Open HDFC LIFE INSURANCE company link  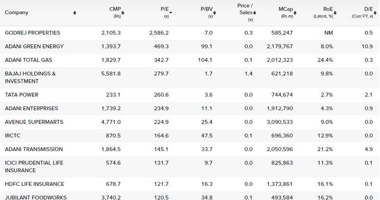pos(34,184)
